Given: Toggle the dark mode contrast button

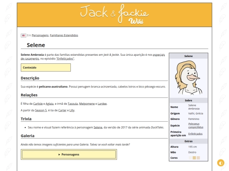Looking at the screenshot, I should pos(221,163).
